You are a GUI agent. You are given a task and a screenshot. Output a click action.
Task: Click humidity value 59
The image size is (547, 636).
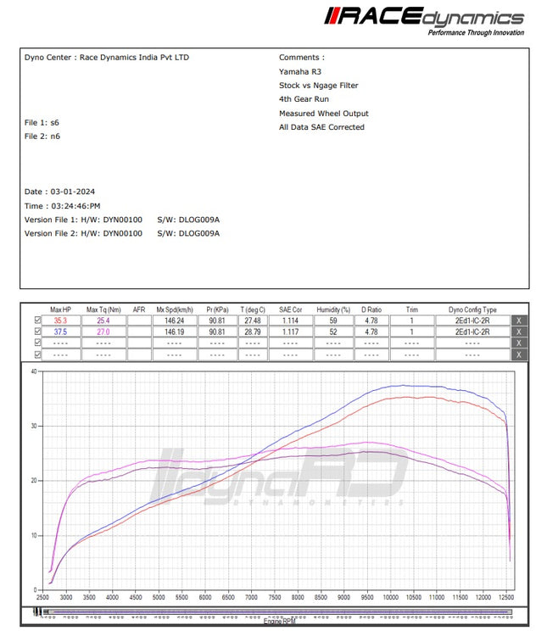pos(333,321)
